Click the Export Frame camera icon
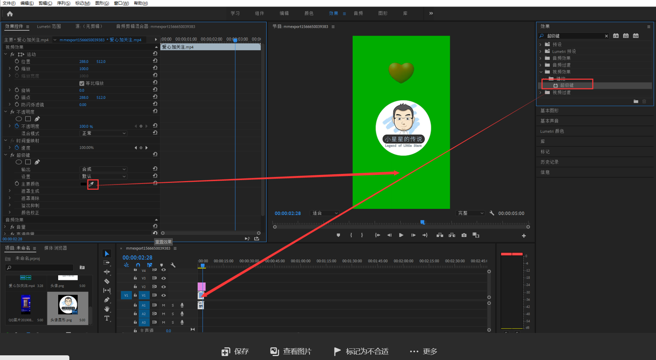656x360 pixels. (464, 235)
